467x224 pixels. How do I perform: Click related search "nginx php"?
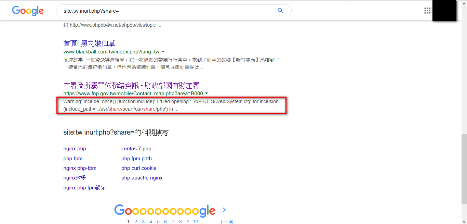[75, 149]
